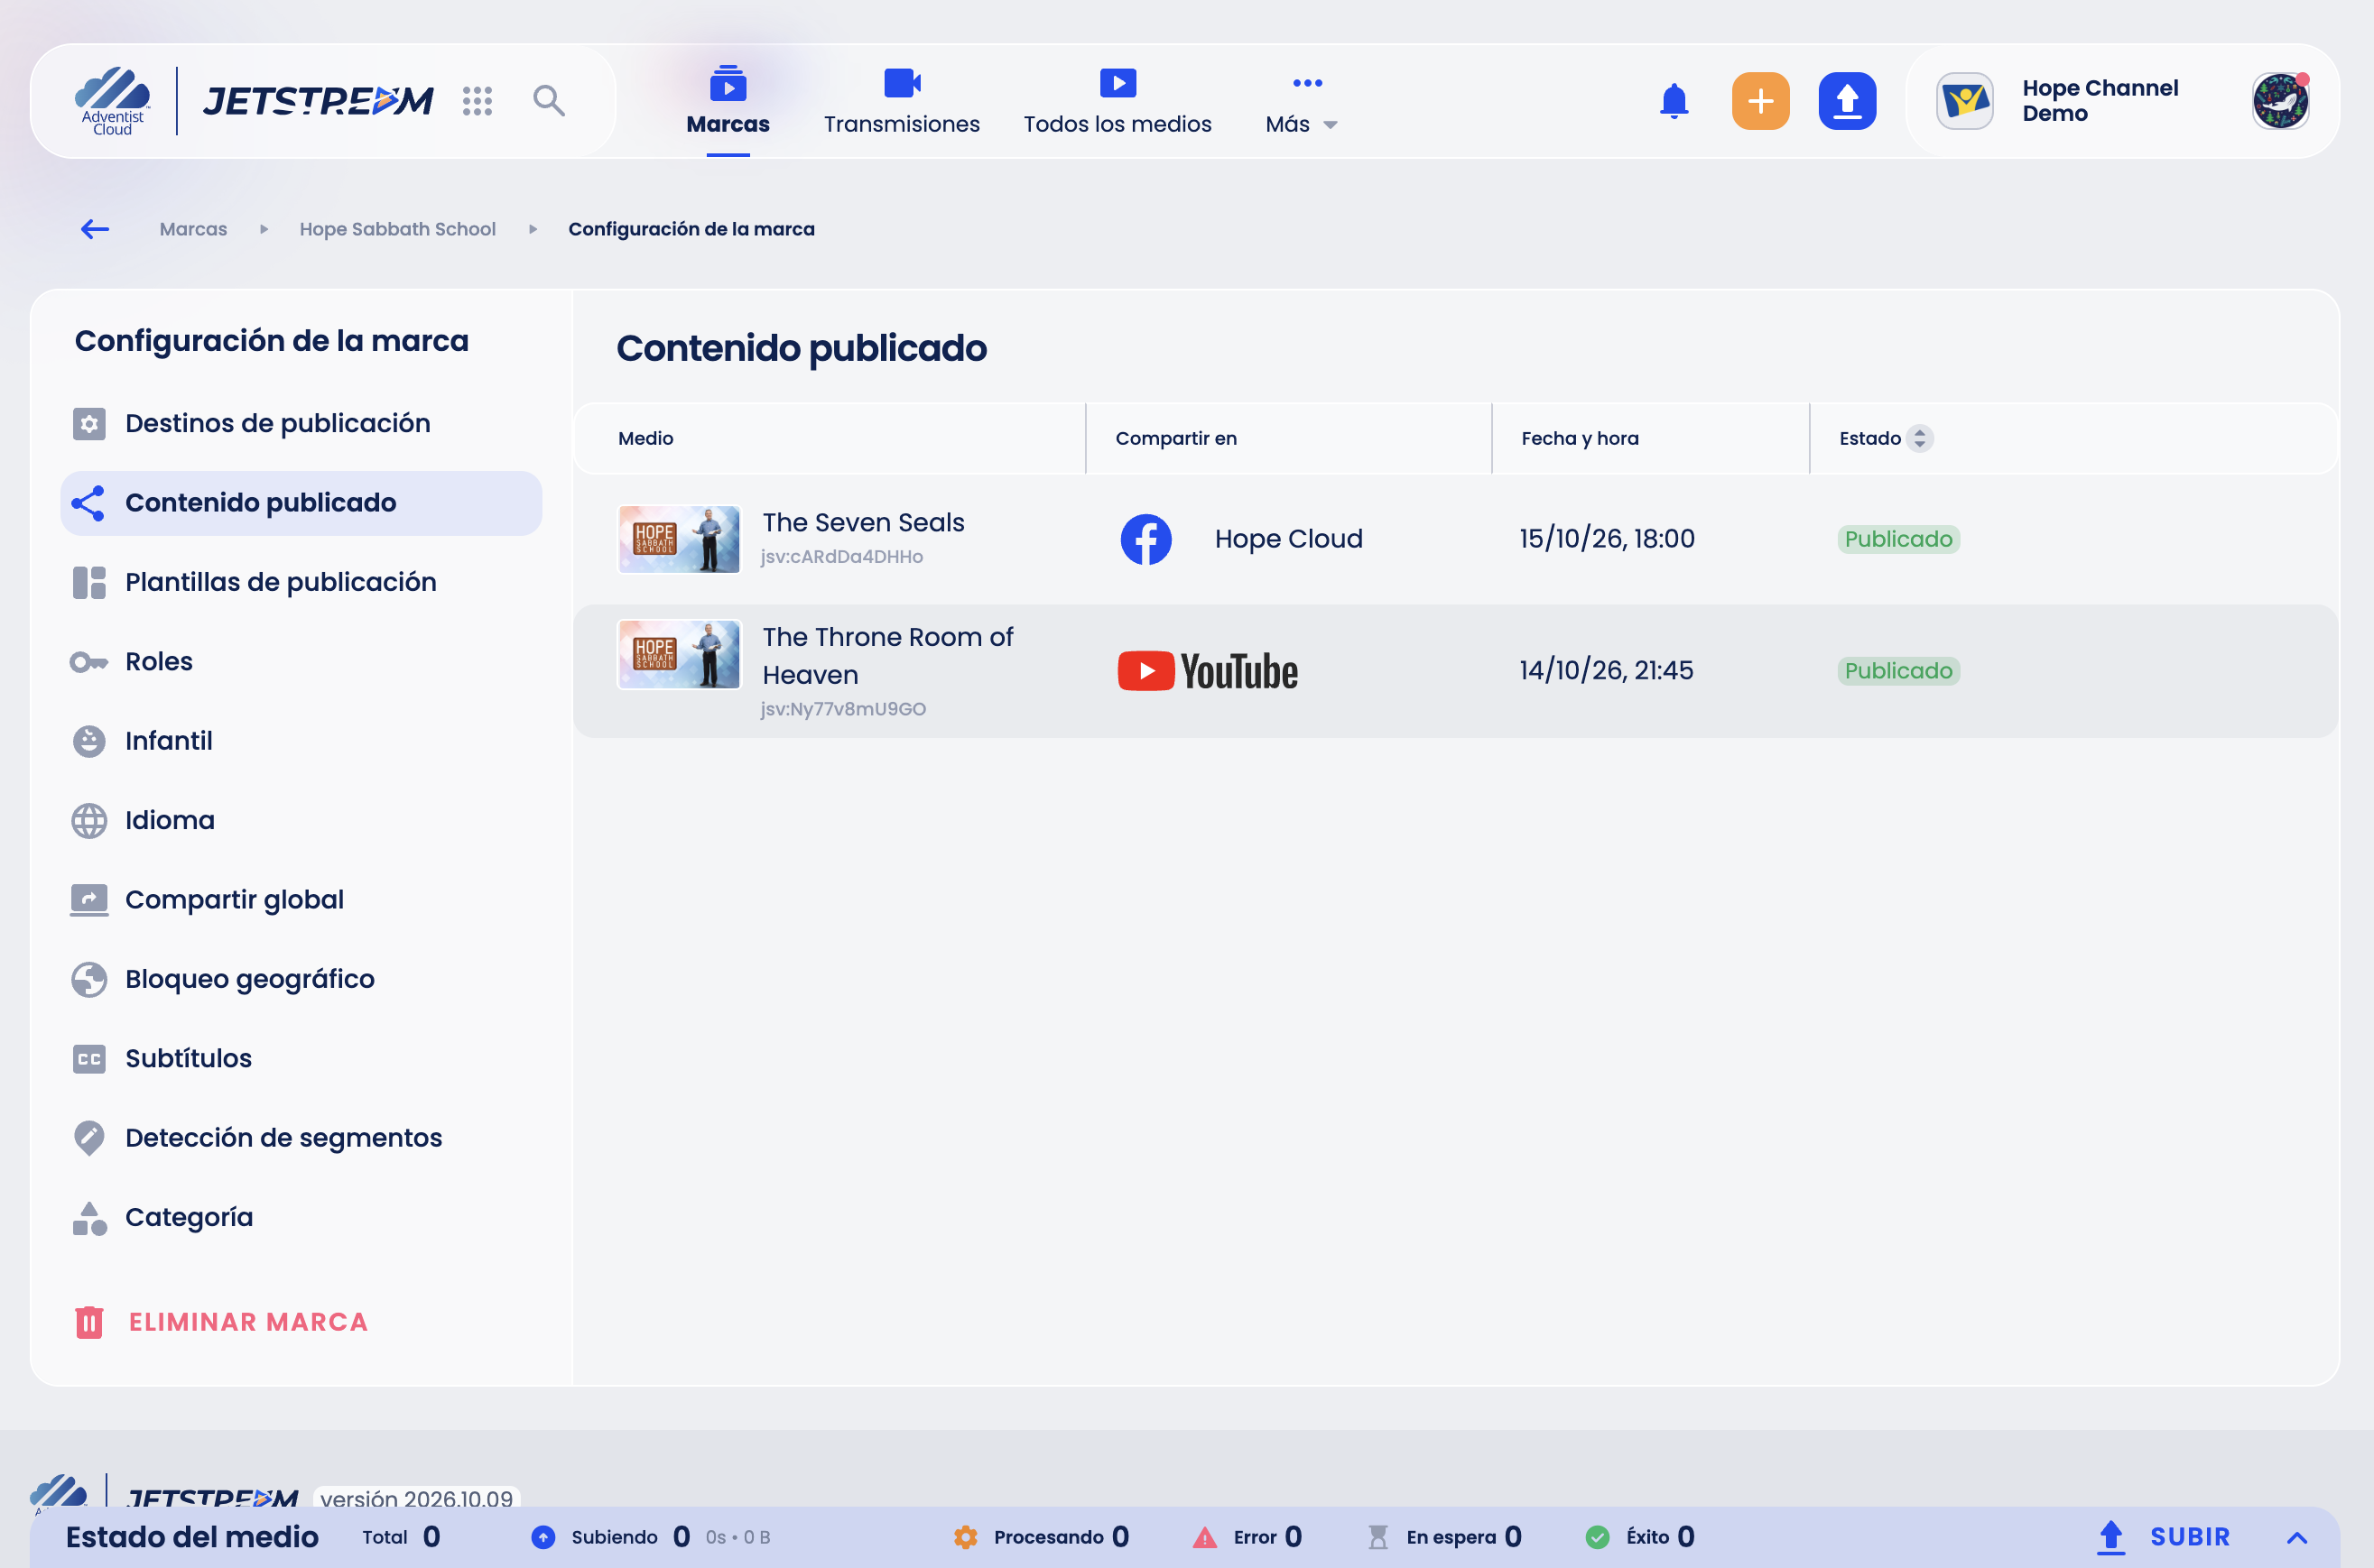Switch to the Marcas tab
The image size is (2374, 1568).
[728, 101]
